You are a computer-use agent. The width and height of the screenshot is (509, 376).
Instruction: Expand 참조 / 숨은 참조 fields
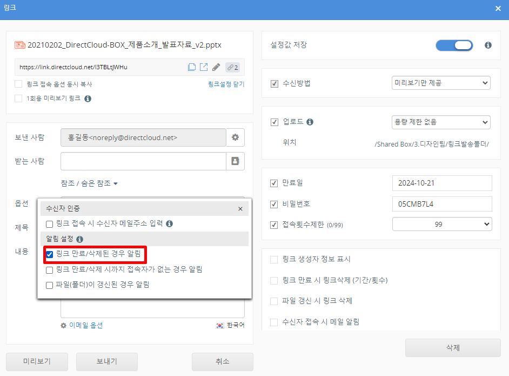tap(89, 183)
